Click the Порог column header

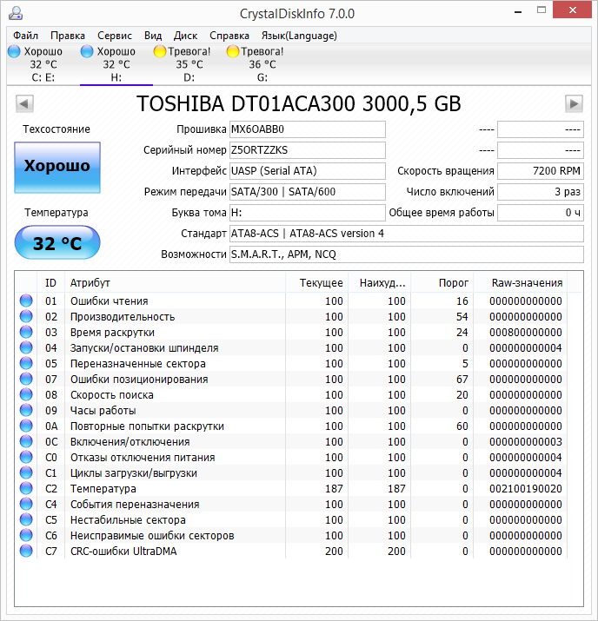442,283
